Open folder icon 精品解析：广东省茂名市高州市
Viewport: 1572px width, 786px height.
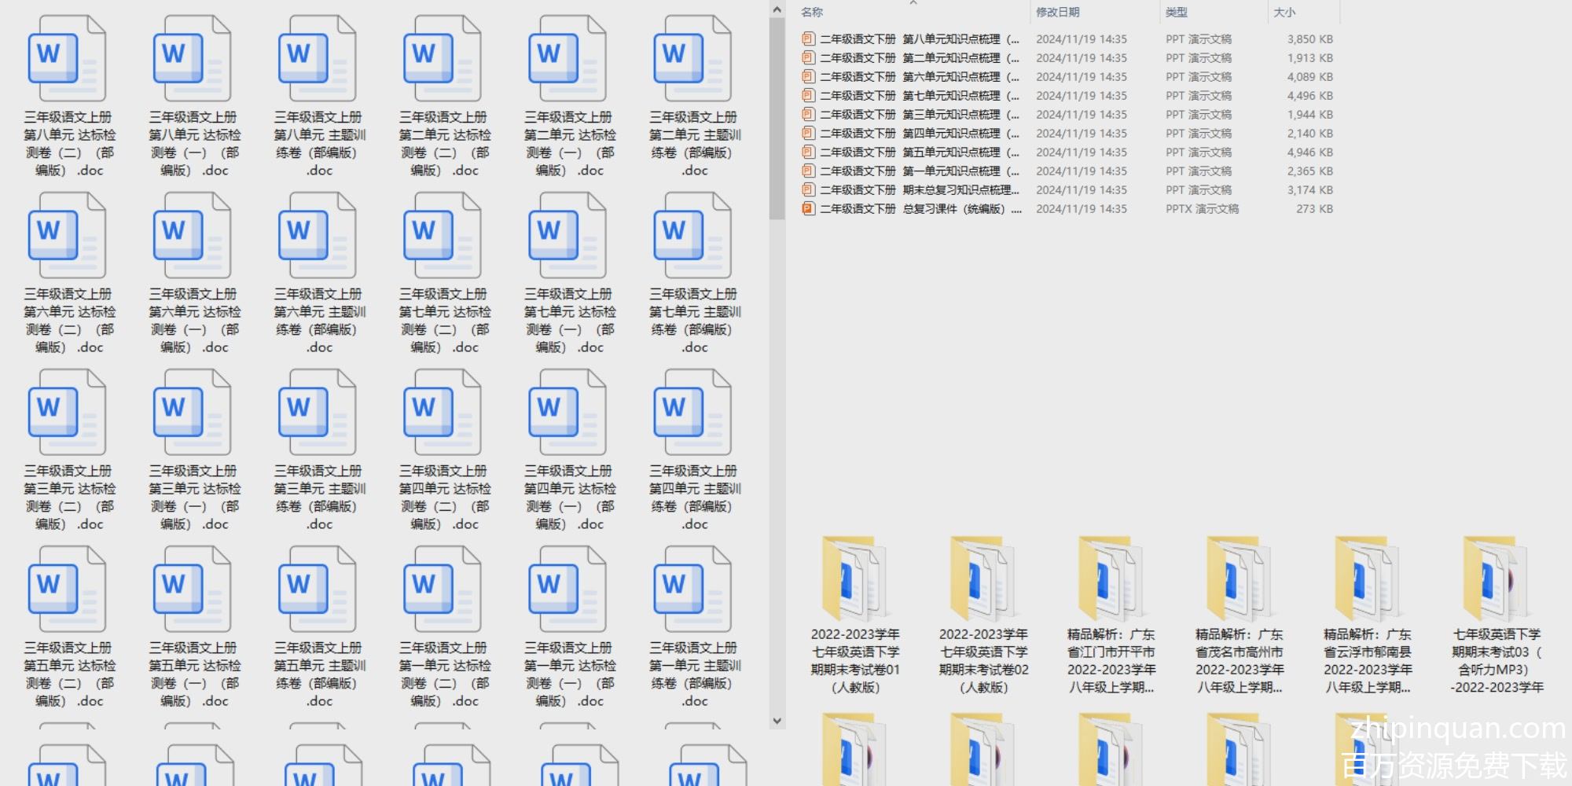[1239, 578]
